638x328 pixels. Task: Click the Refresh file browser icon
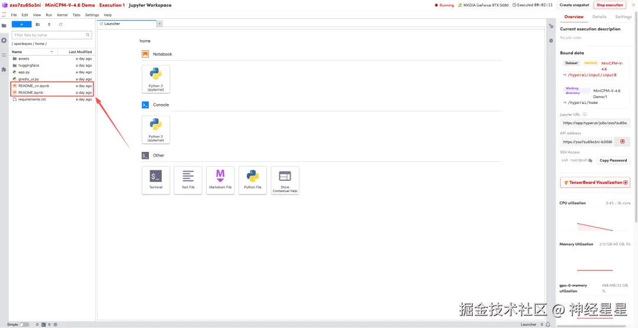[x=61, y=24]
